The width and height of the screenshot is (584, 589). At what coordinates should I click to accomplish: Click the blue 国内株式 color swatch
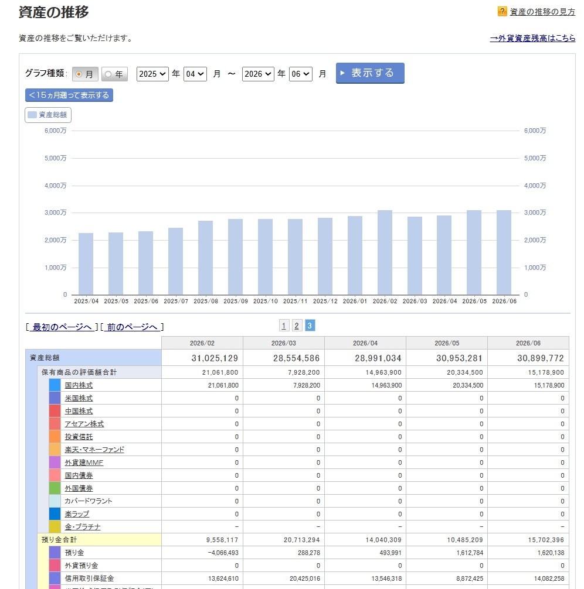[55, 385]
